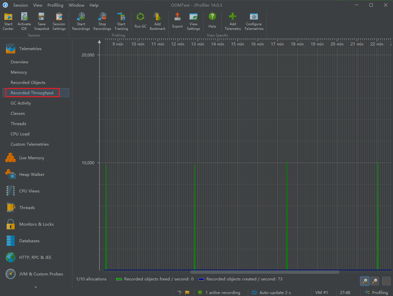The width and height of the screenshot is (393, 296).
Task: Click the 1 active recording status indicator
Action: (219, 292)
